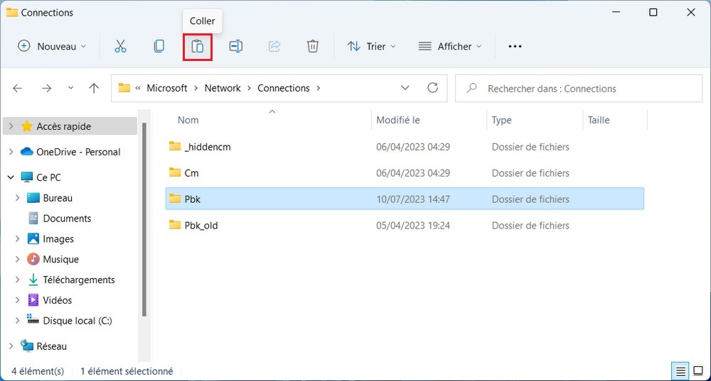The image size is (711, 381).
Task: Sort by Modifié le column header
Action: click(398, 120)
